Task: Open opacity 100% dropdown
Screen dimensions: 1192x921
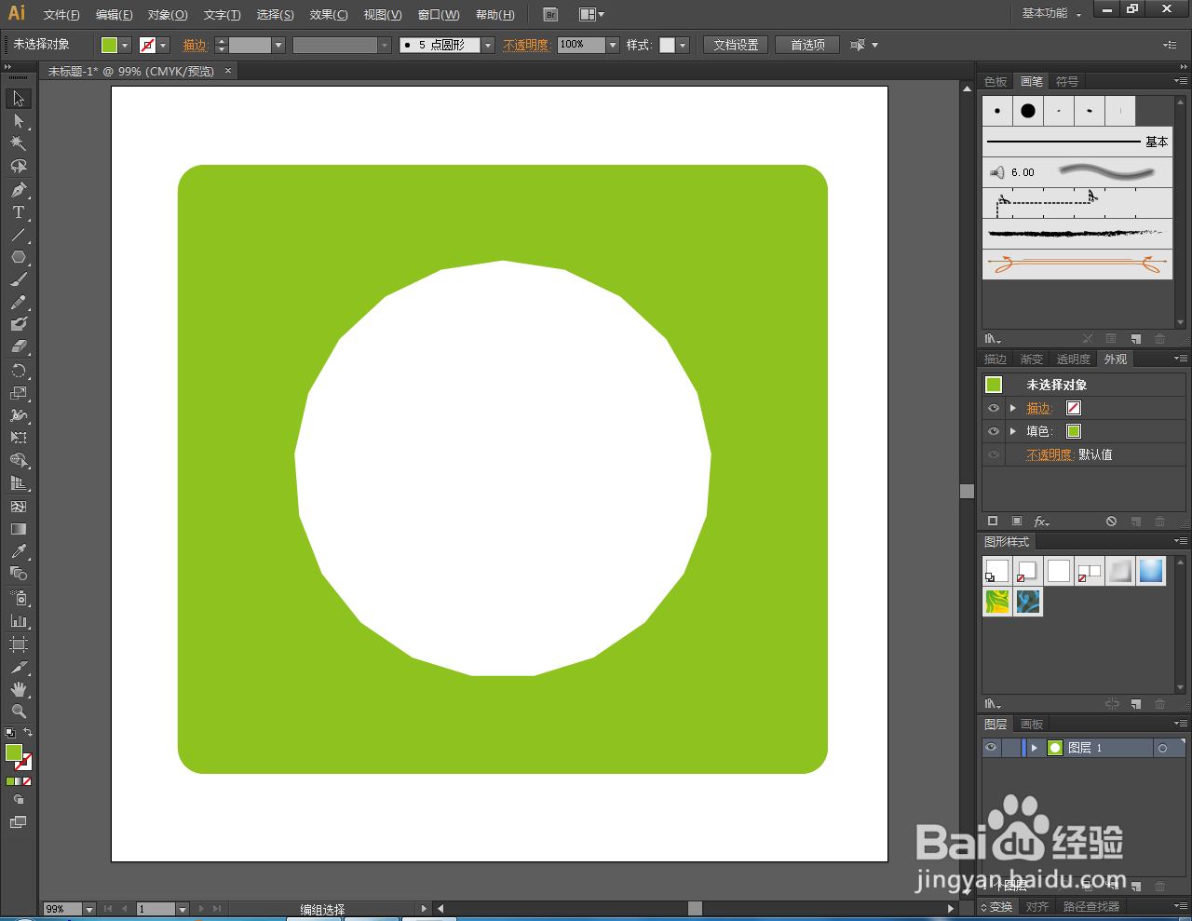Action: [x=613, y=45]
